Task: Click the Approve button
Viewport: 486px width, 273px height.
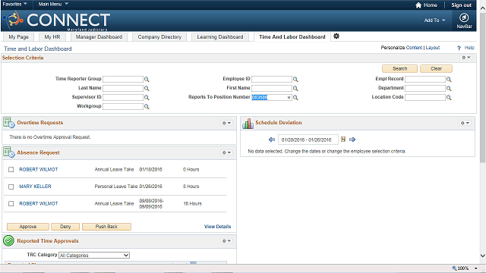Action: [x=28, y=227]
